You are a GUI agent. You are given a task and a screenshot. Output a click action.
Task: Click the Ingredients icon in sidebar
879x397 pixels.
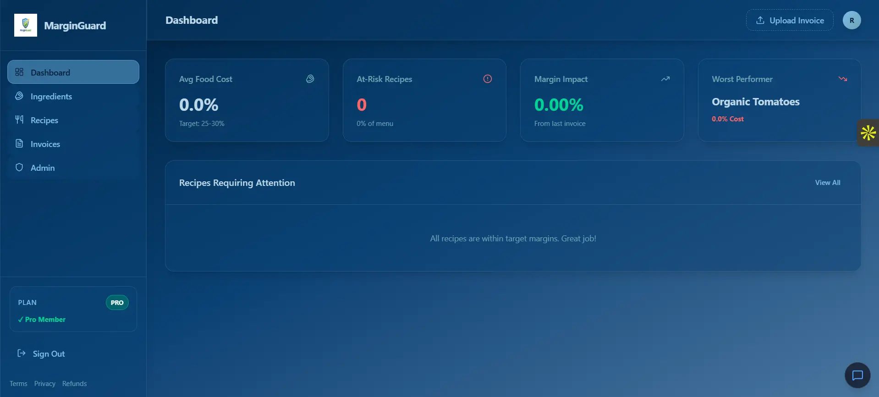click(19, 96)
